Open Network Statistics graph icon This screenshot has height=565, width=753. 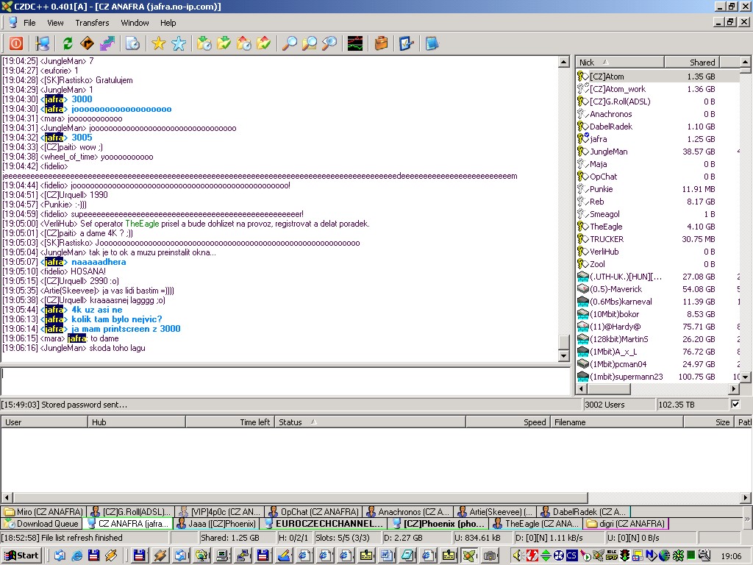coord(355,43)
